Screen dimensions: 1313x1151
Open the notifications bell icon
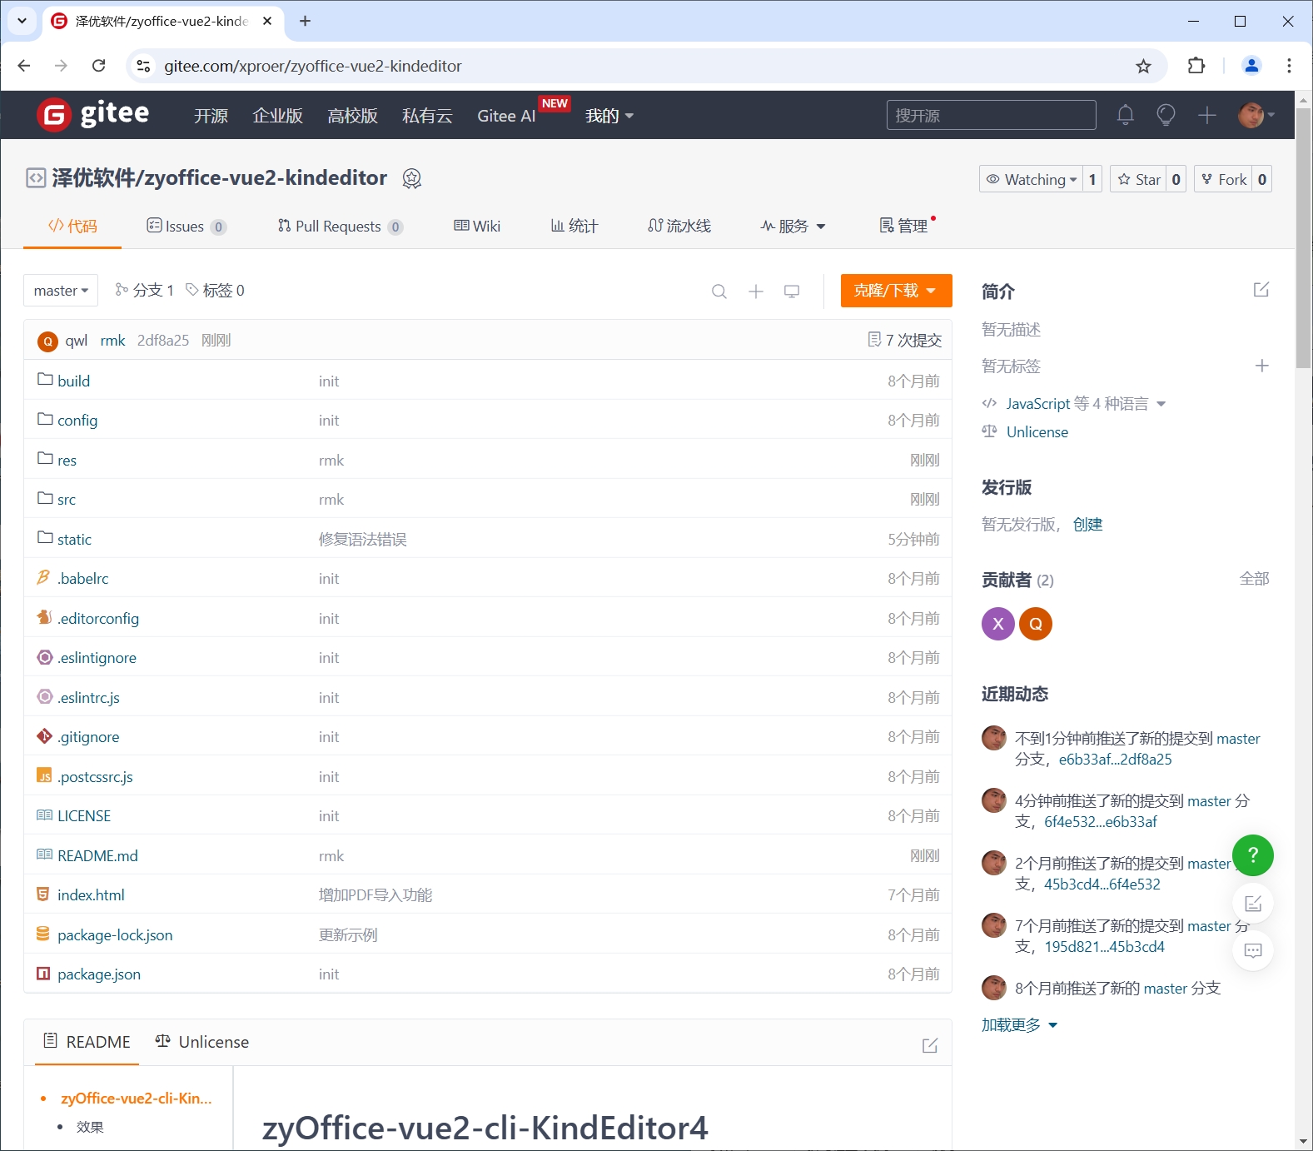click(x=1125, y=115)
